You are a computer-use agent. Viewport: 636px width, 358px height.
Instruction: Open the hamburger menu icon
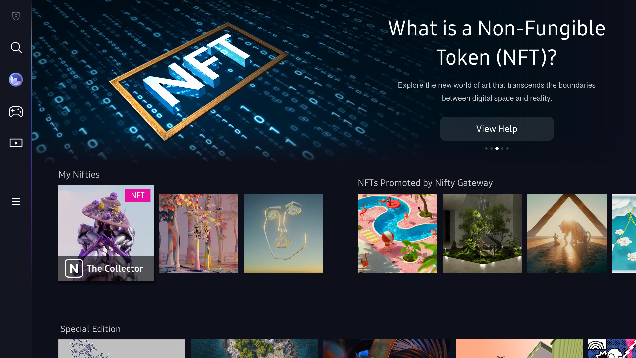[16, 201]
